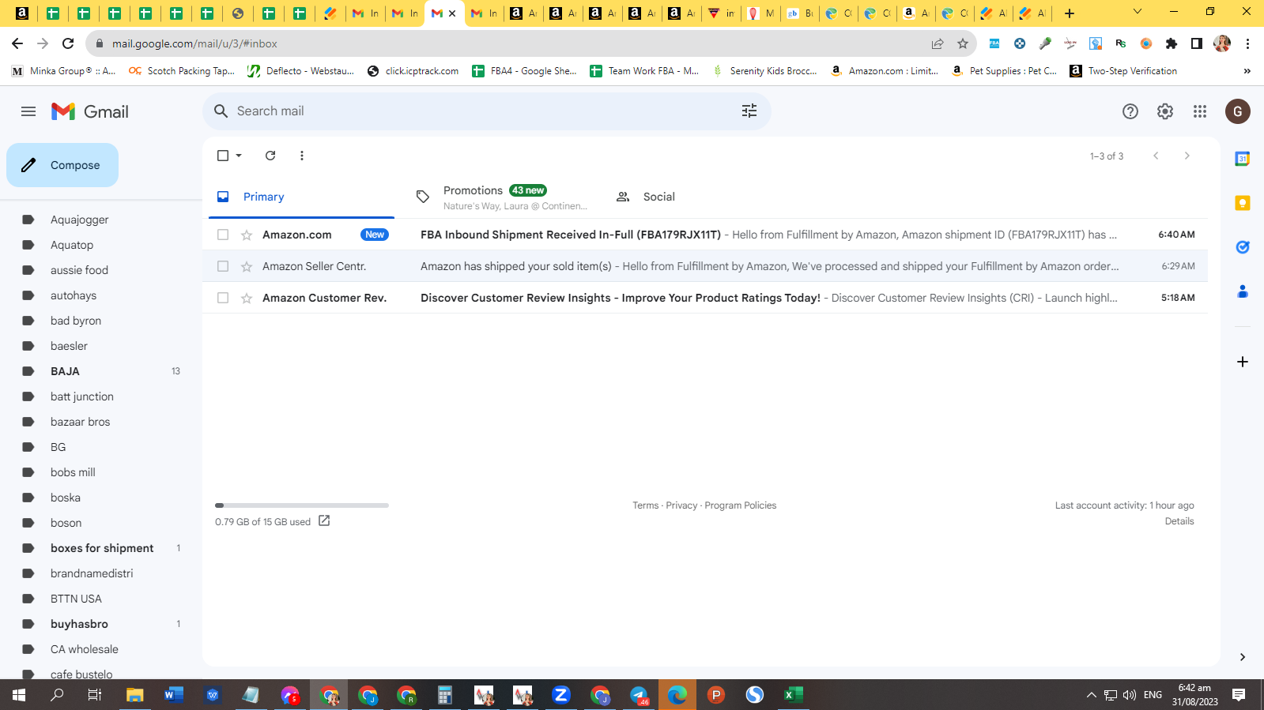Open Two-Step Verification bookmark
The height and width of the screenshot is (710, 1264).
click(x=1123, y=71)
